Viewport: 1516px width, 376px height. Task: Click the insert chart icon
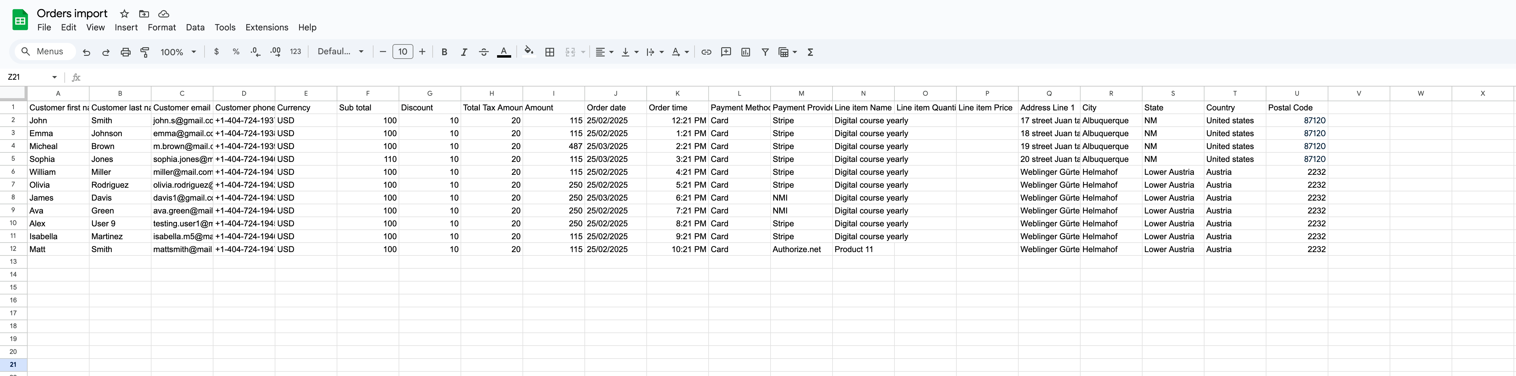tap(746, 52)
